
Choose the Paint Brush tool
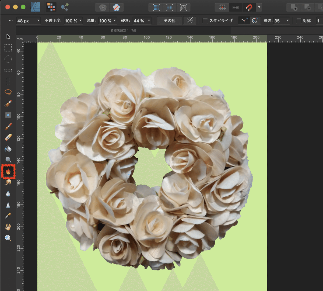coord(8,126)
